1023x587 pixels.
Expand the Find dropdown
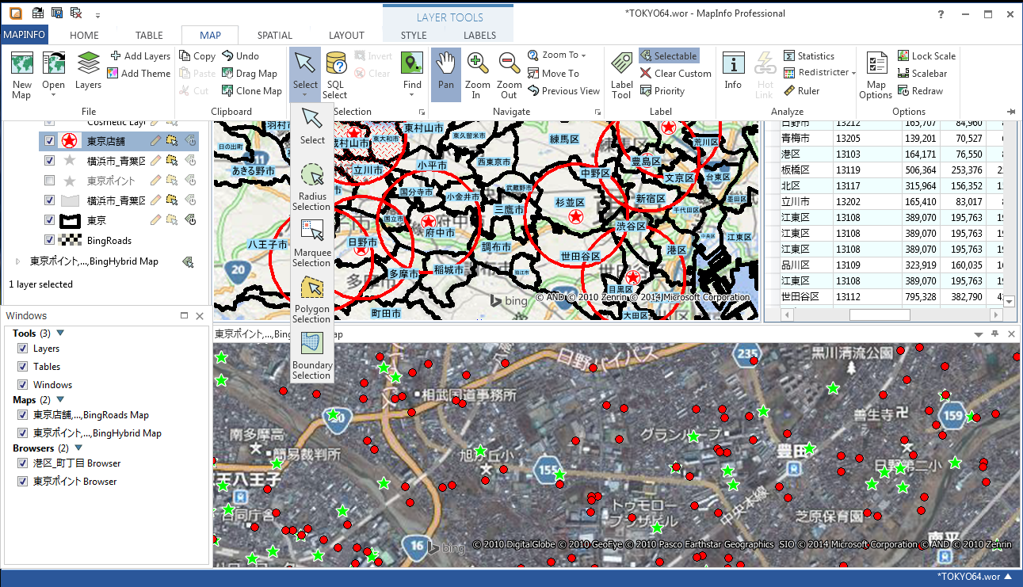412,96
